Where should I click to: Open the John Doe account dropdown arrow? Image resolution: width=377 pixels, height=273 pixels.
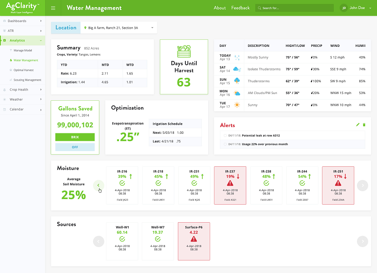click(x=370, y=8)
